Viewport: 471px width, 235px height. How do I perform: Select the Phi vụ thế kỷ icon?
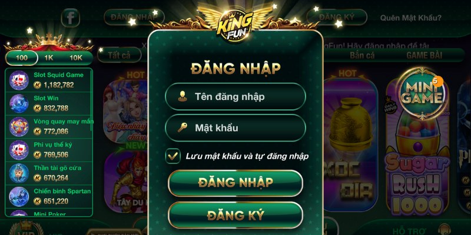(x=19, y=150)
